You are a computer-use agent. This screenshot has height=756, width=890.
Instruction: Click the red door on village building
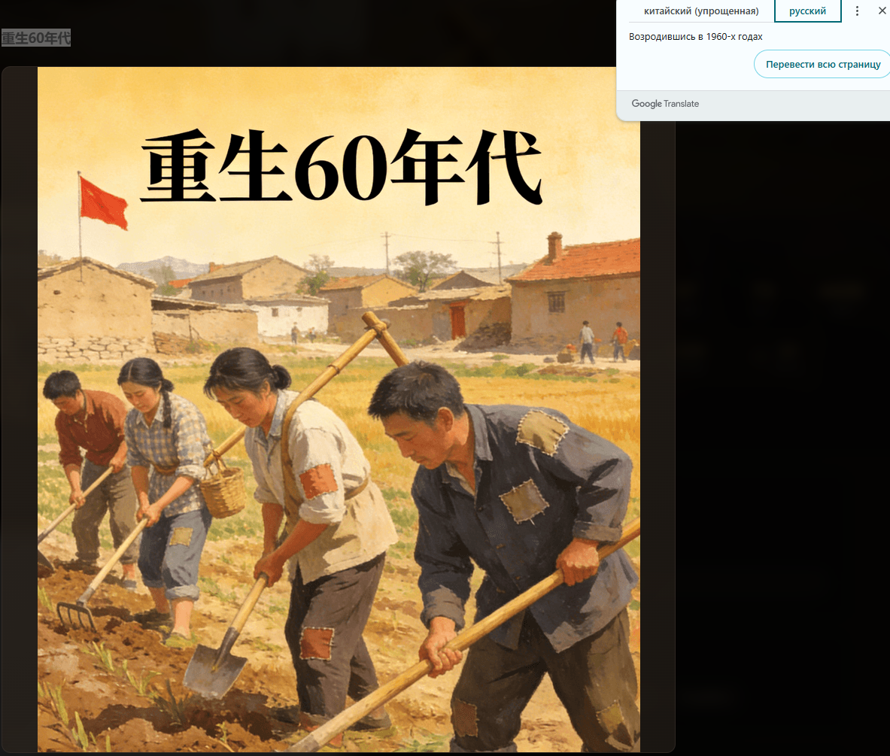[457, 321]
